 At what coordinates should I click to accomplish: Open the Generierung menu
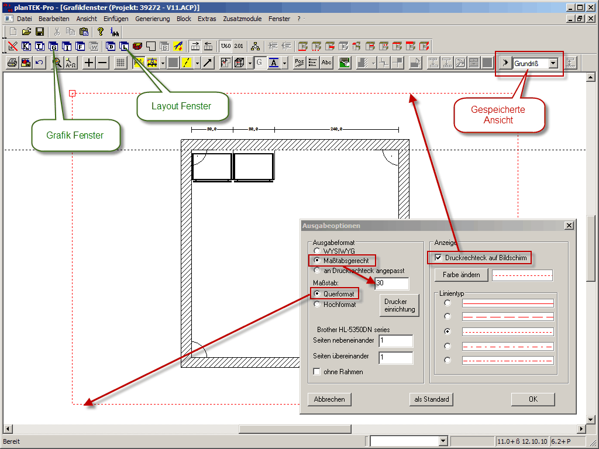click(152, 19)
